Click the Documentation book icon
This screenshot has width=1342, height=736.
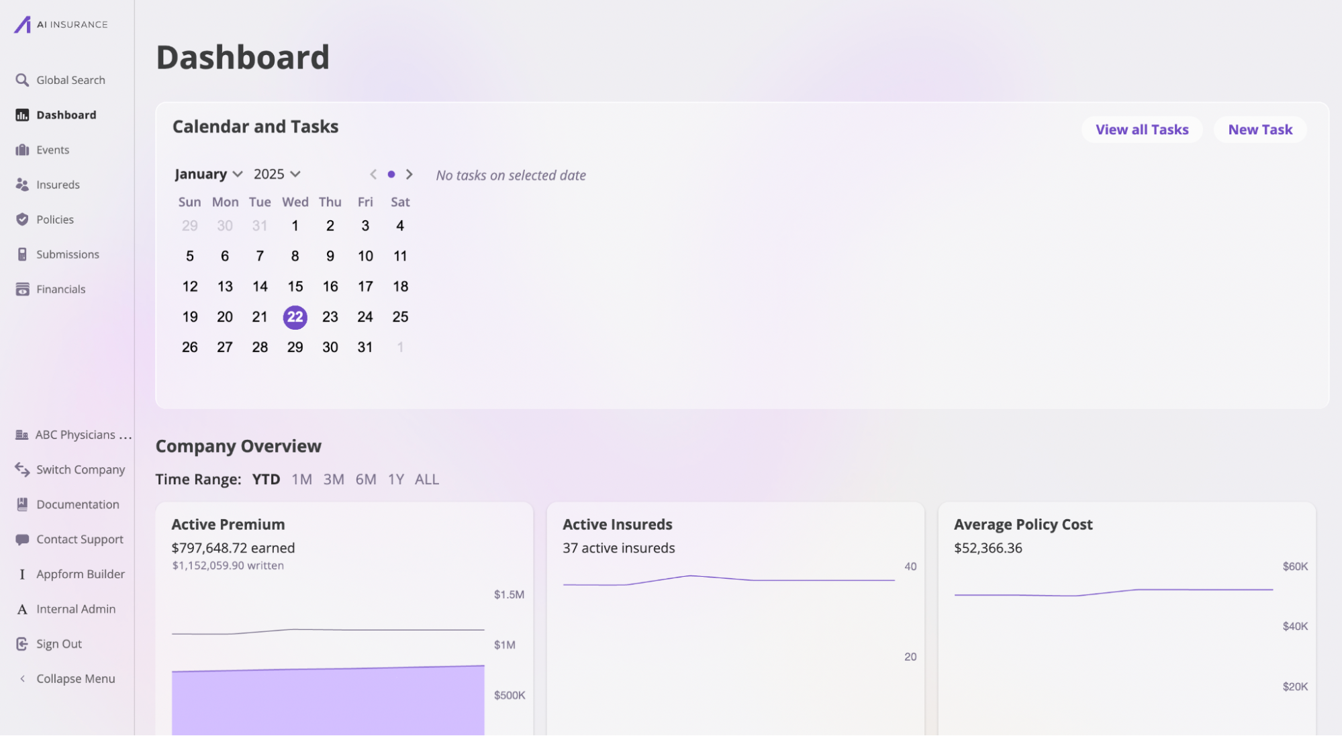coord(22,504)
